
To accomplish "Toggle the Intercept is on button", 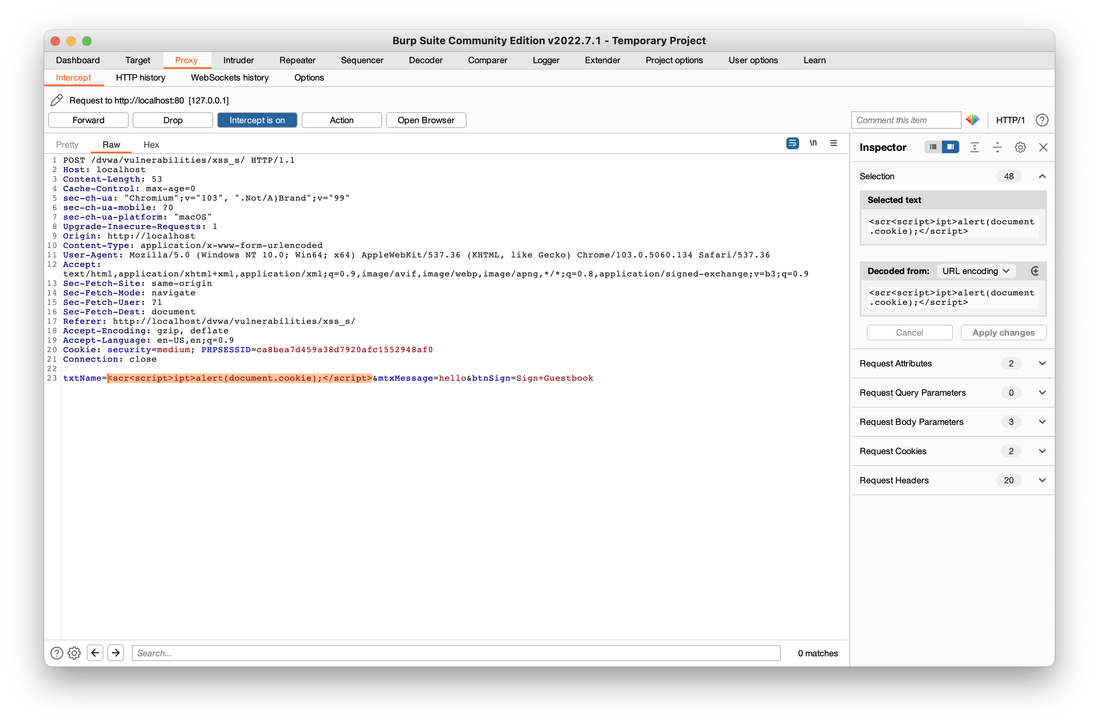I will (257, 120).
